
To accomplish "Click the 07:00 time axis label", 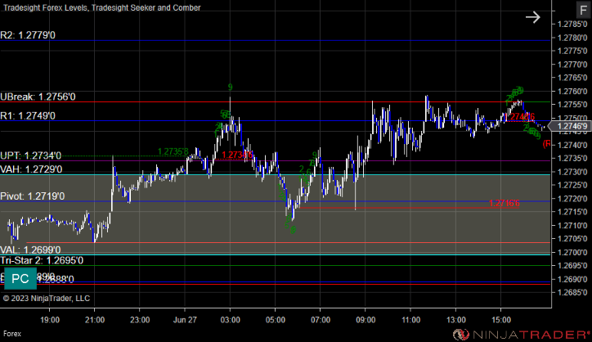I will 321,320.
